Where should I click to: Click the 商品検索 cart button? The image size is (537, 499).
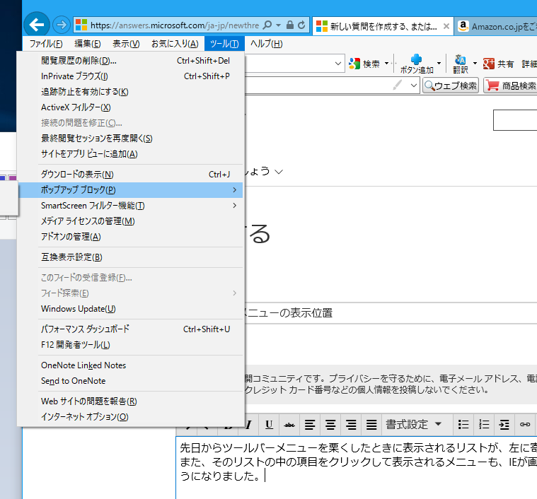[510, 86]
